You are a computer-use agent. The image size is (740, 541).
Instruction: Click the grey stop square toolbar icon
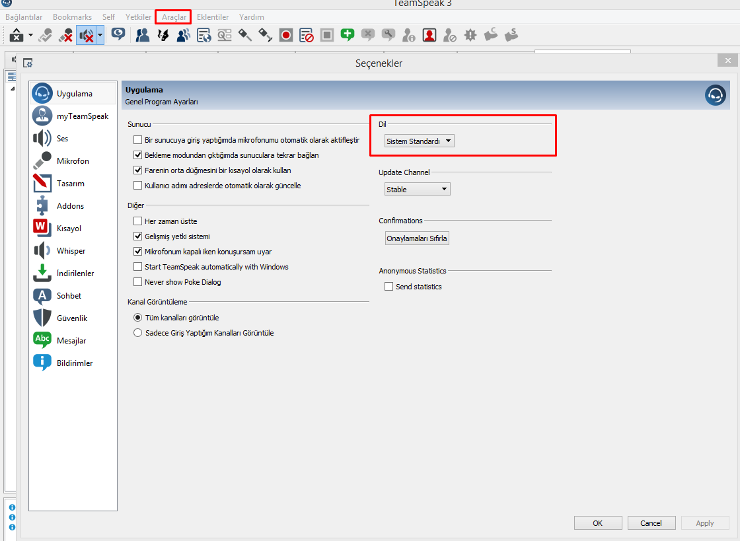[327, 36]
